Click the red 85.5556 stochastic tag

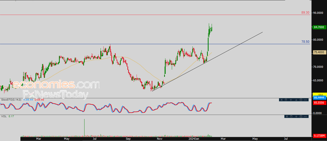point(319,102)
